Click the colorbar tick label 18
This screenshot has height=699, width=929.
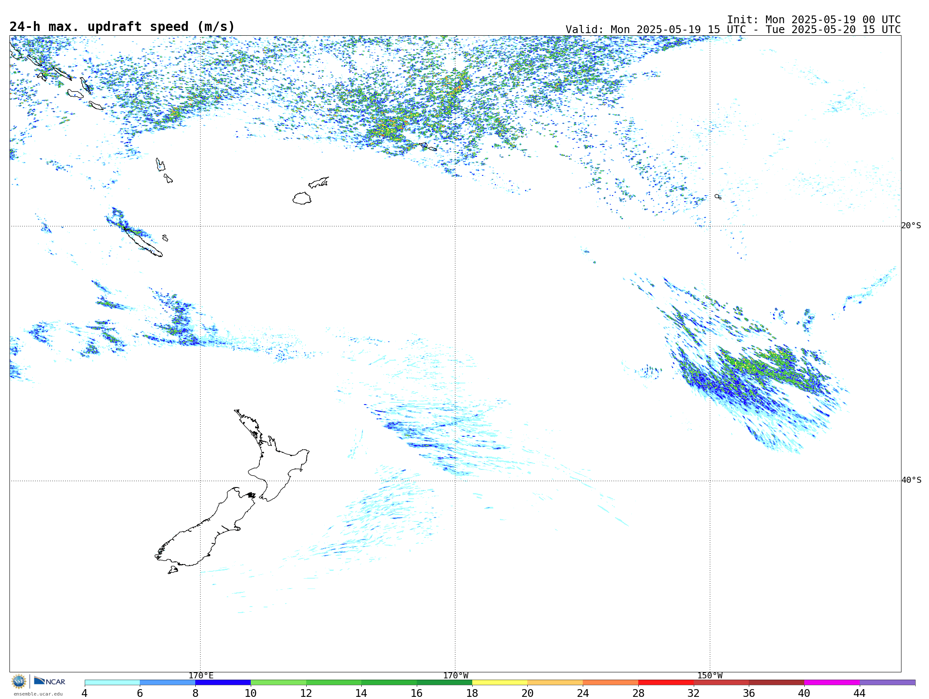pos(472,693)
